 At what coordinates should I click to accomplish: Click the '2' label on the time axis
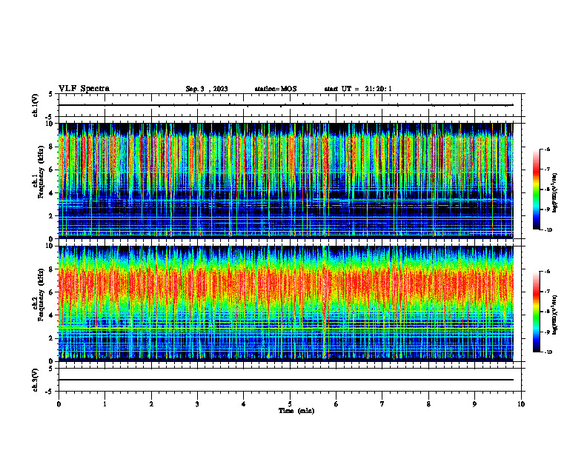[151, 404]
